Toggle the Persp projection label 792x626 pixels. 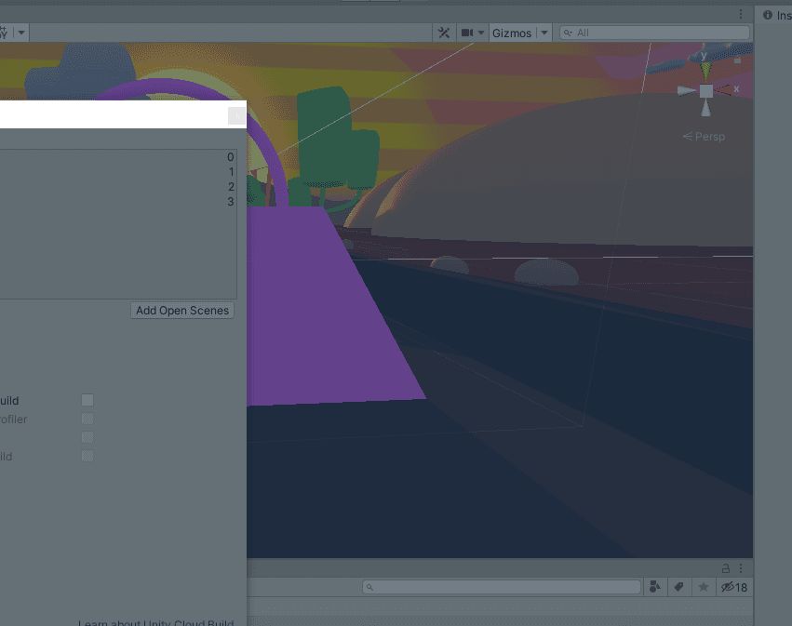(705, 137)
